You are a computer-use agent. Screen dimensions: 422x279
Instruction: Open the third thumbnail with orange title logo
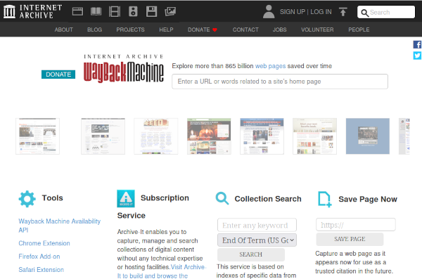[156, 136]
